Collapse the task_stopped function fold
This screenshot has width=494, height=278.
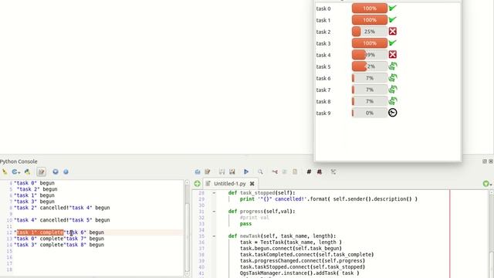(x=214, y=193)
